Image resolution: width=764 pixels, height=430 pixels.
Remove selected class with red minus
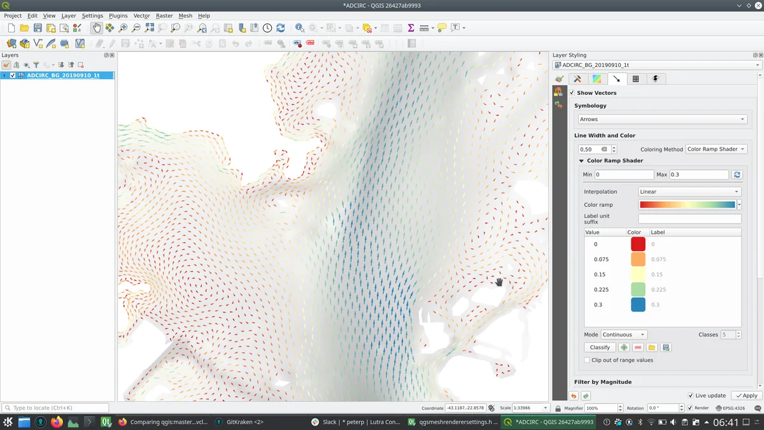(638, 348)
